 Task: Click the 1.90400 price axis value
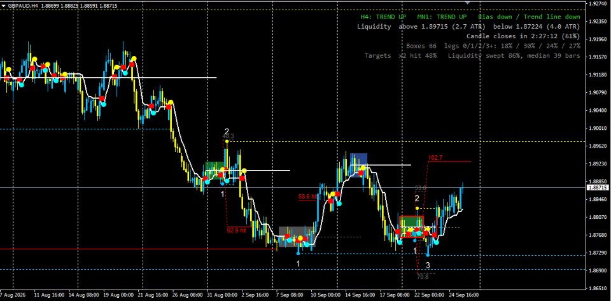pos(598,110)
